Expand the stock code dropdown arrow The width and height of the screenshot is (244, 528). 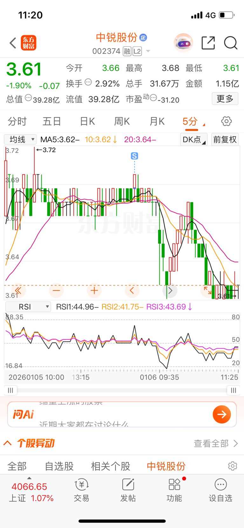[x=148, y=51]
